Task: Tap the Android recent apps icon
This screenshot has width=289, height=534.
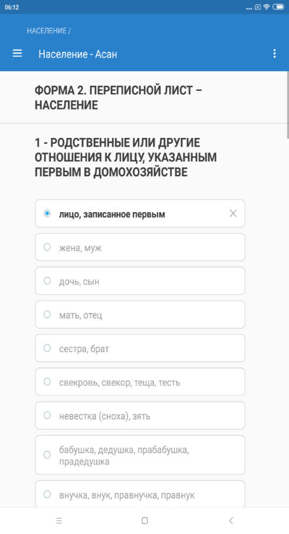Action: (58, 520)
